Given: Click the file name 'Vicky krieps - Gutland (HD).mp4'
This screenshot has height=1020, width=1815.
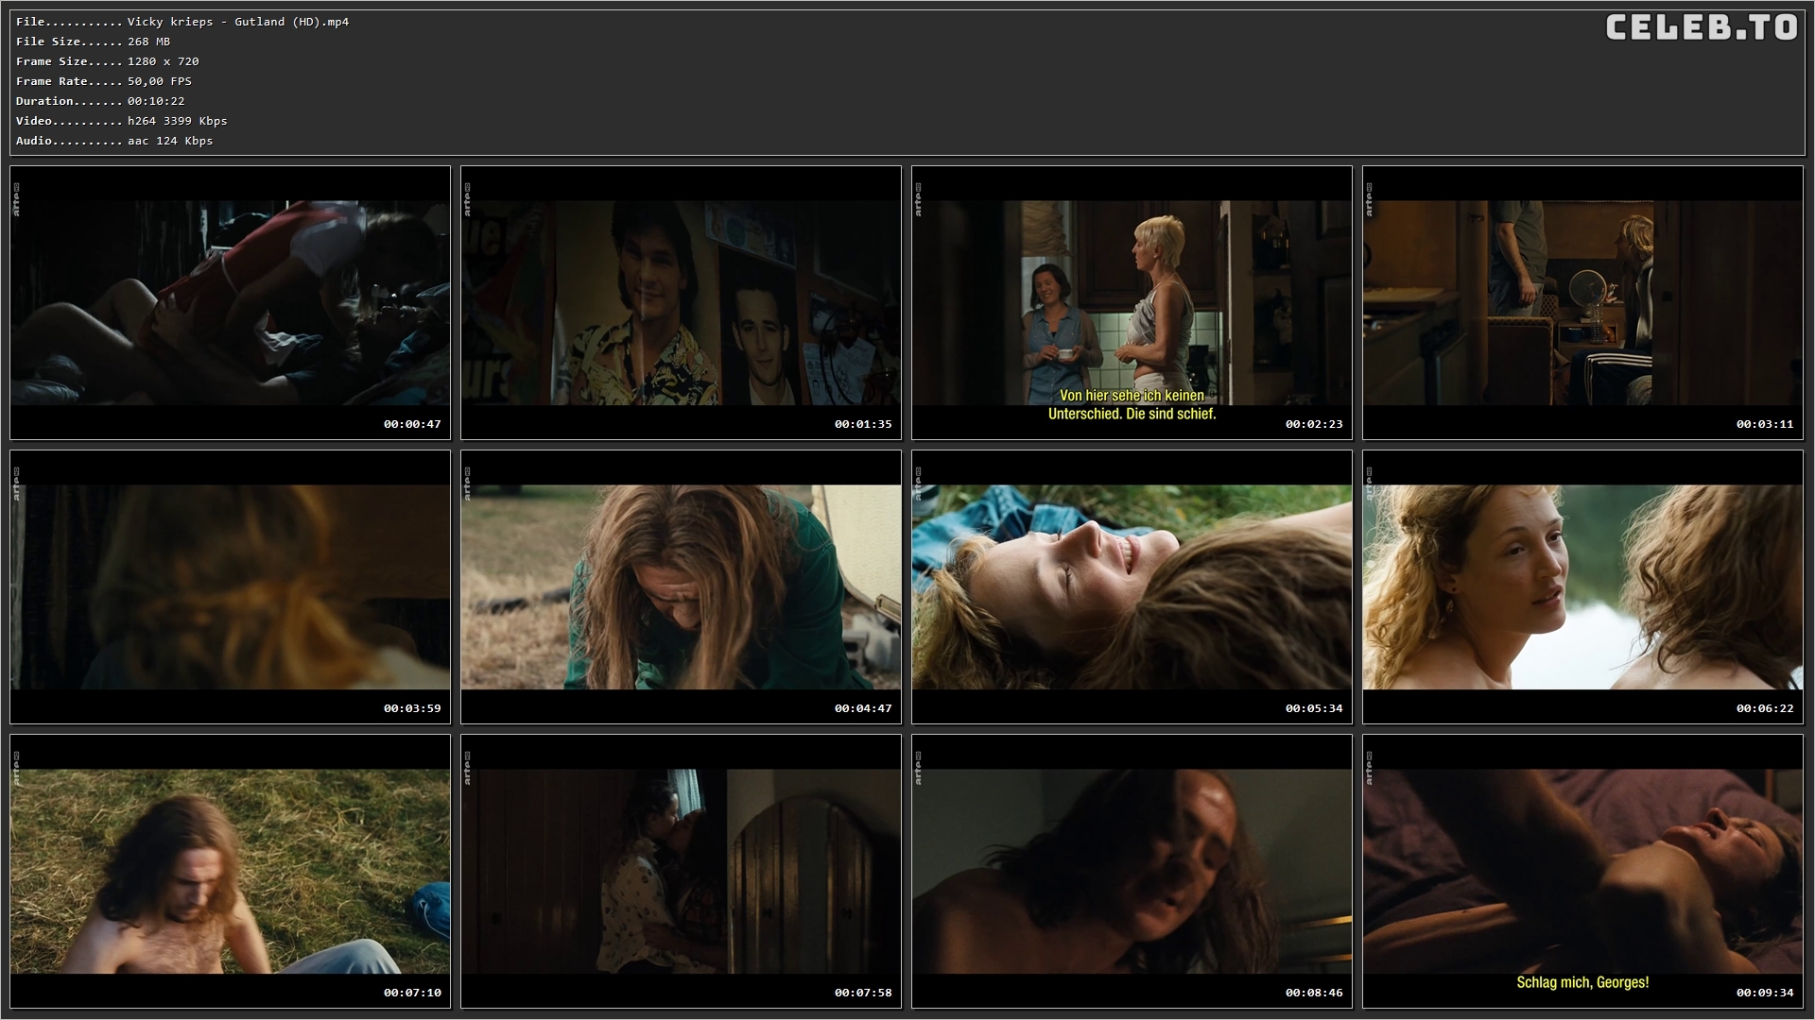Looking at the screenshot, I should click(238, 22).
